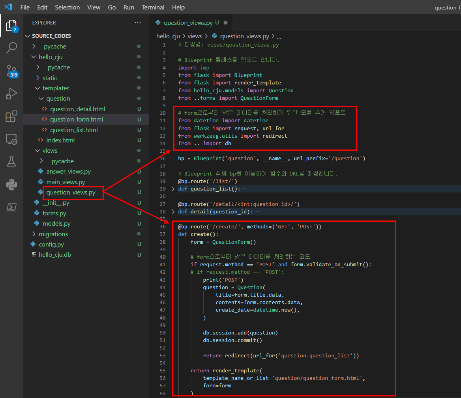
Task: Click Python icon in breadcrumb bar
Action: [x=215, y=36]
